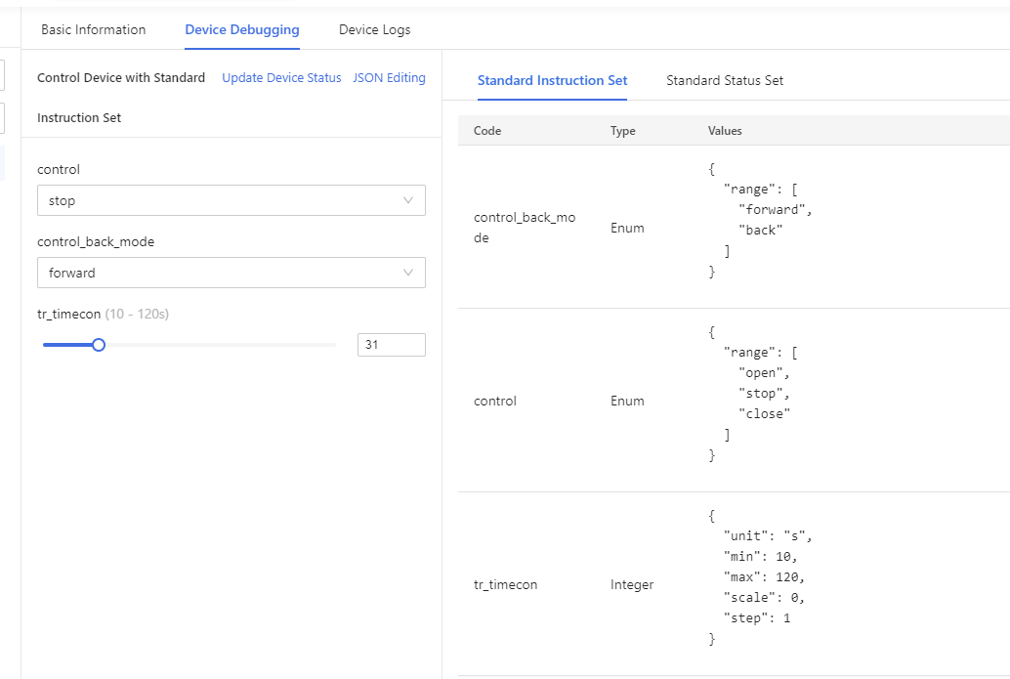Open JSON Editing mode
The image size is (1010, 679).
[389, 77]
